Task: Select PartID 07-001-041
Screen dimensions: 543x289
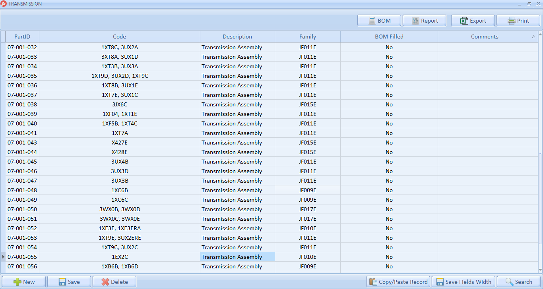Action: 22,133
